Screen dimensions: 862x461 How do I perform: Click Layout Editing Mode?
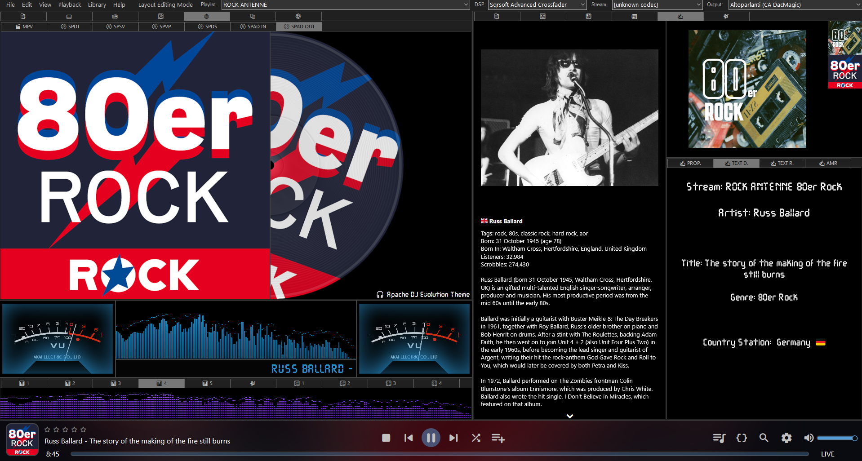(165, 4)
